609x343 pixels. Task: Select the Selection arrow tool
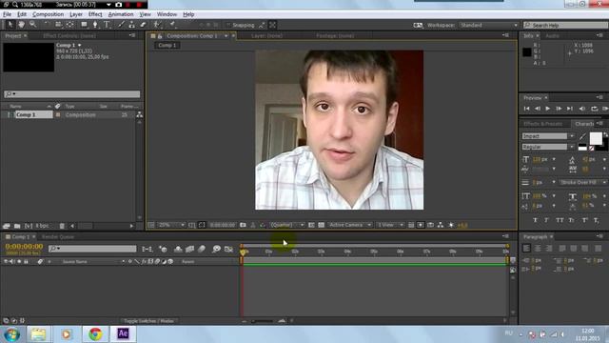[x=10, y=25]
